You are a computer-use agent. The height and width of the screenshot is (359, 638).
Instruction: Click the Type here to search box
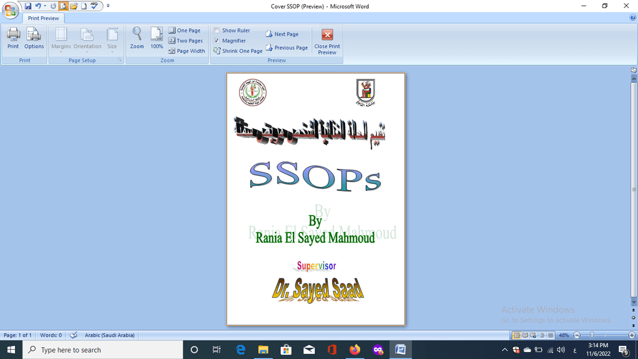pos(103,350)
